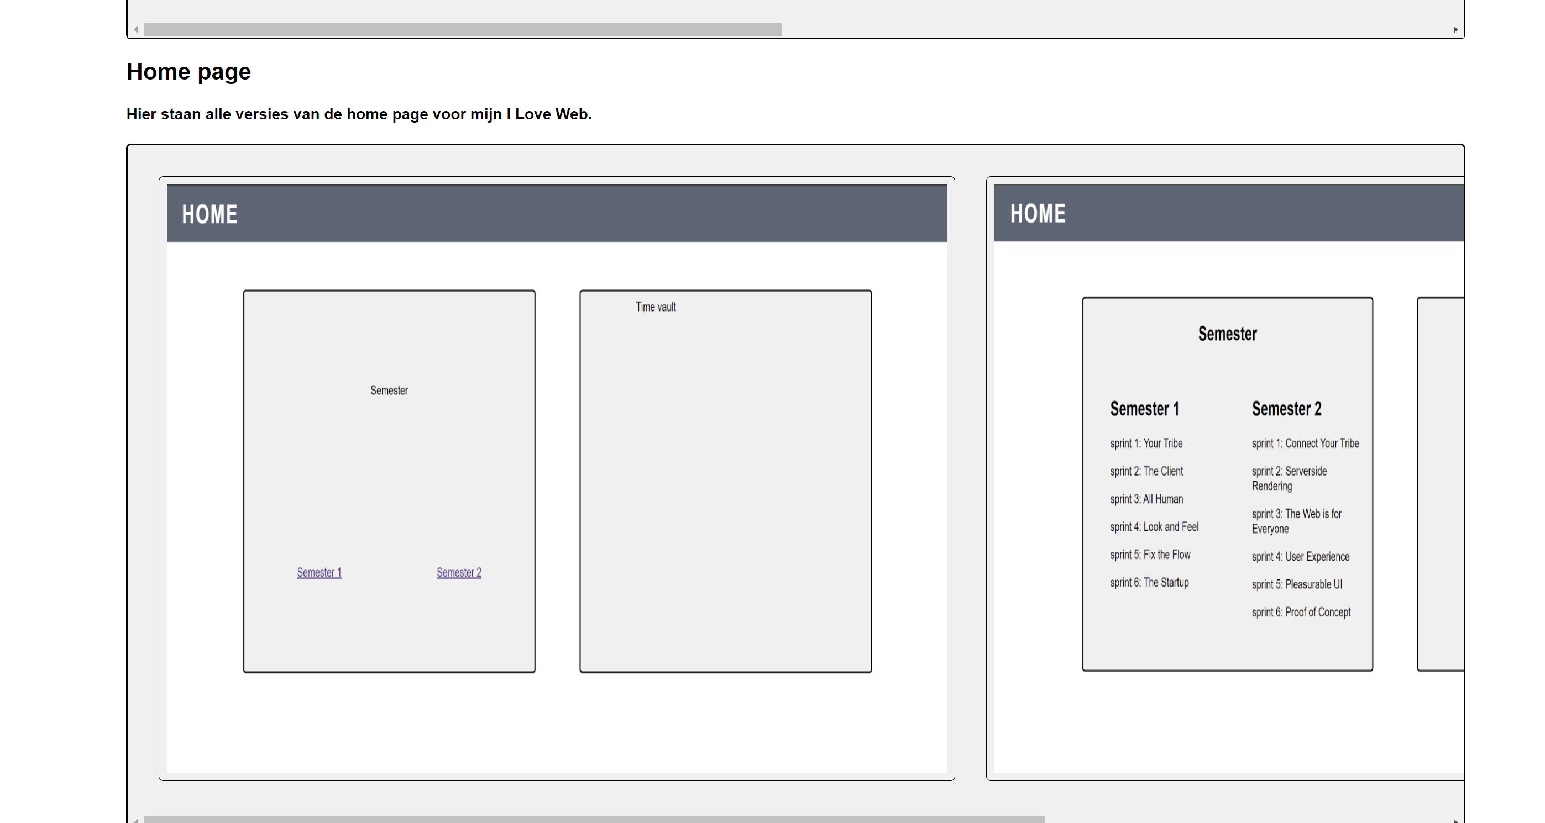The image size is (1545, 823).
Task: Click 'sprint 2: The Client'
Action: coord(1146,471)
